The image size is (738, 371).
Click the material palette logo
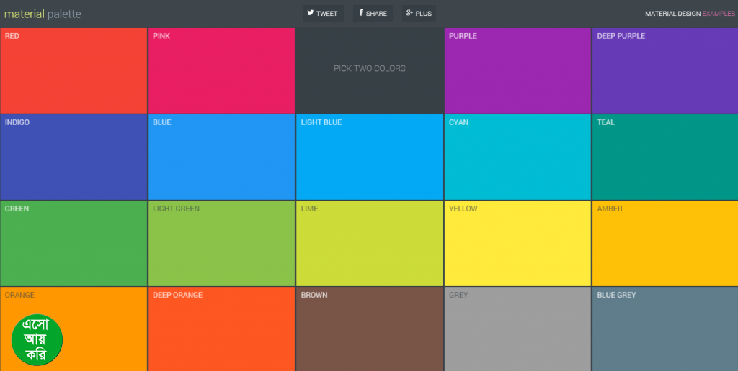click(43, 14)
